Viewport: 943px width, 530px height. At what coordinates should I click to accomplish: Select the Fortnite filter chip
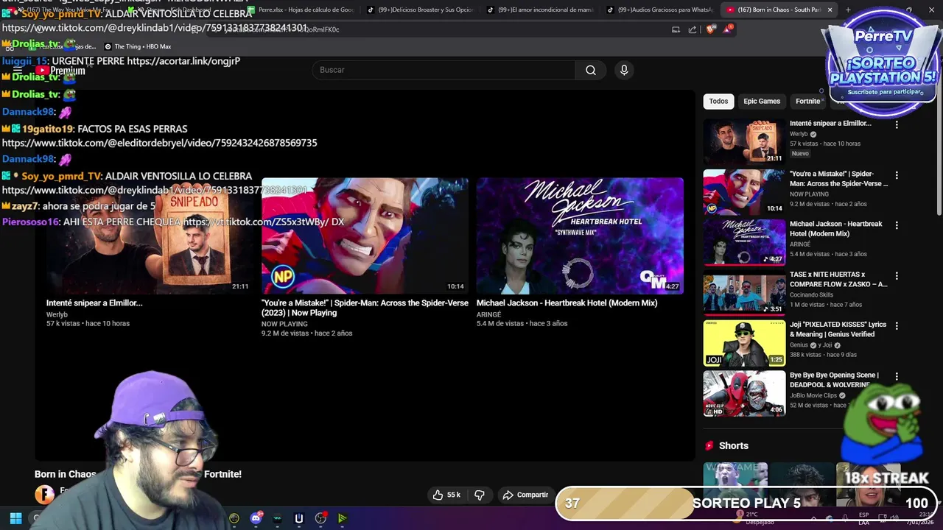[807, 101]
